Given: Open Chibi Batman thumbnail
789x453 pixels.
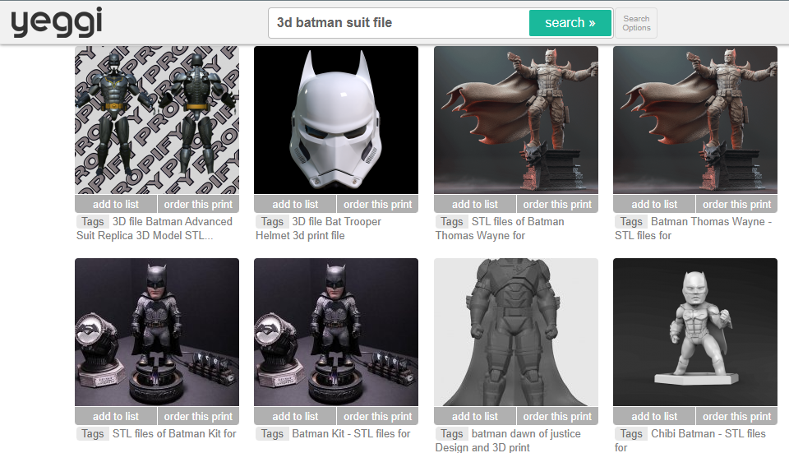Looking at the screenshot, I should (x=695, y=332).
